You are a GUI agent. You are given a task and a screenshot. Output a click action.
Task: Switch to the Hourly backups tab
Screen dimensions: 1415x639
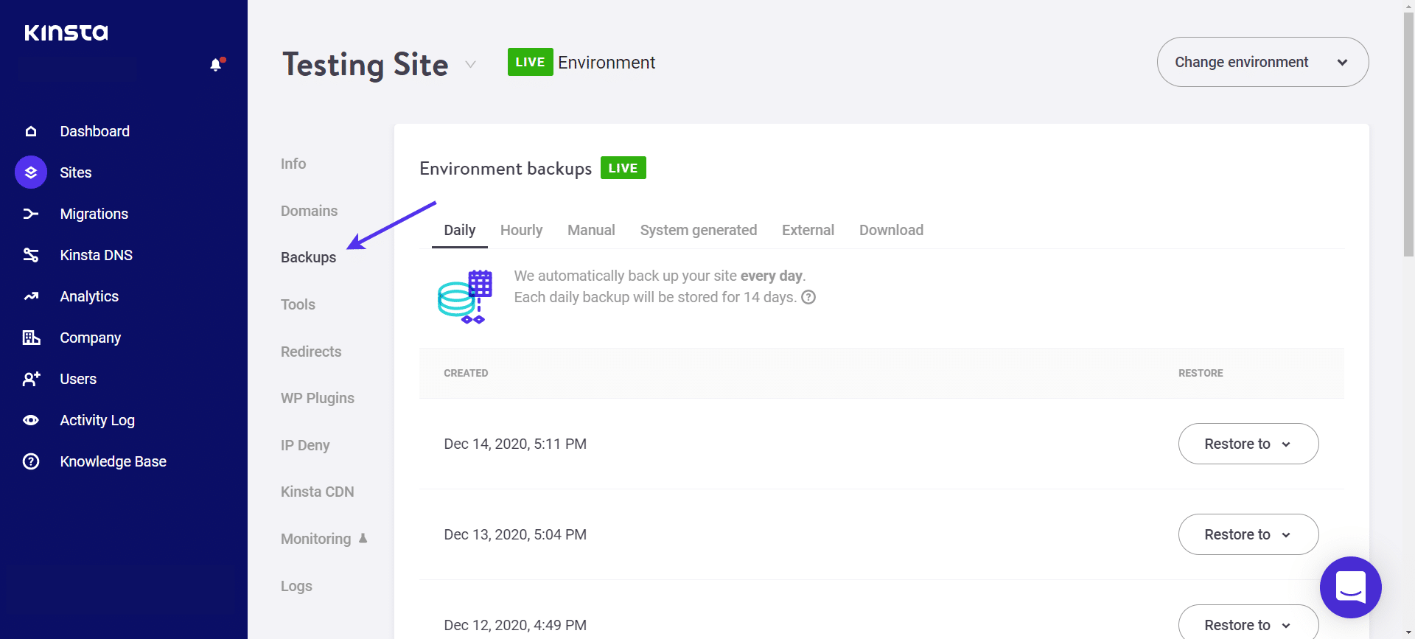coord(521,230)
